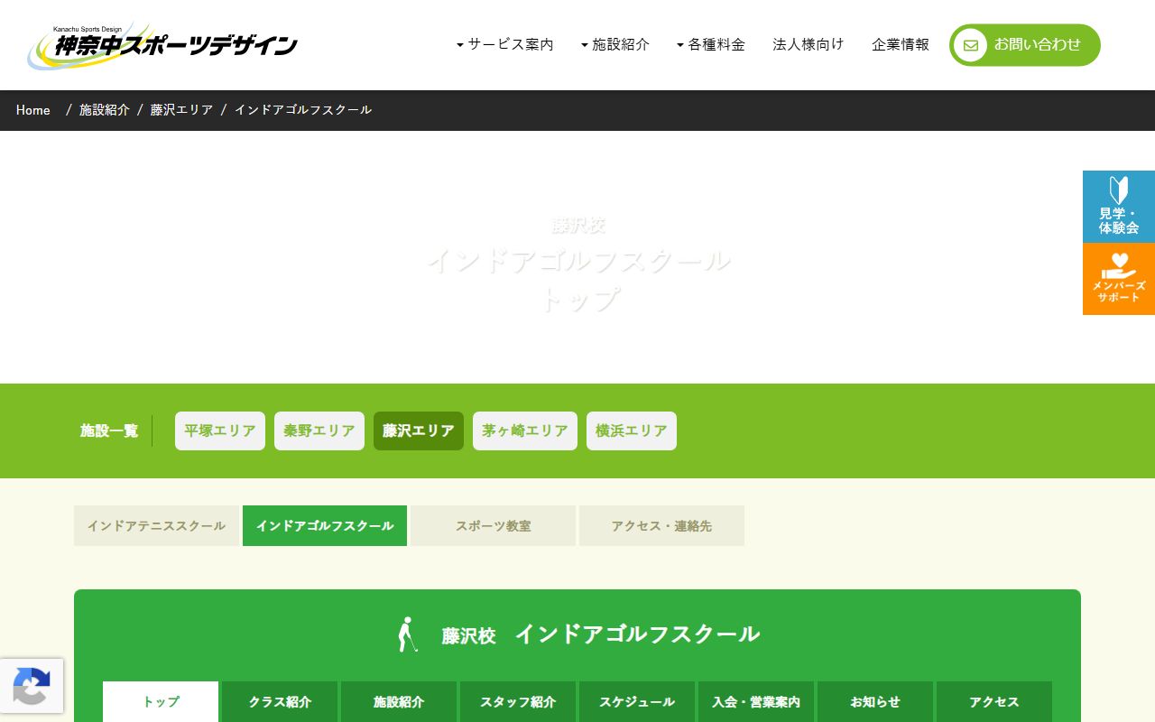Click the envelope icon in お問い合わせ button

(x=971, y=45)
